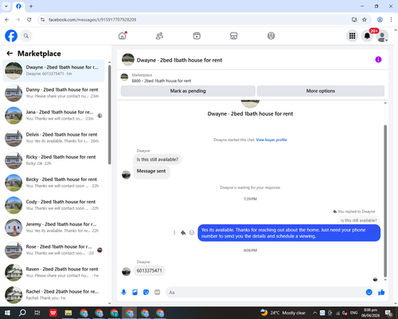The width and height of the screenshot is (398, 319).
Task: Open the purple conversation information icon
Action: [x=378, y=60]
